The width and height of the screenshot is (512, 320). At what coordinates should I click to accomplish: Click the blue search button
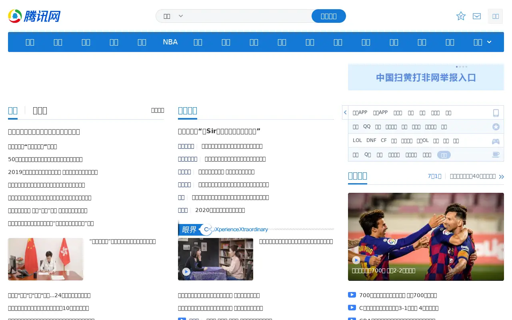click(329, 16)
